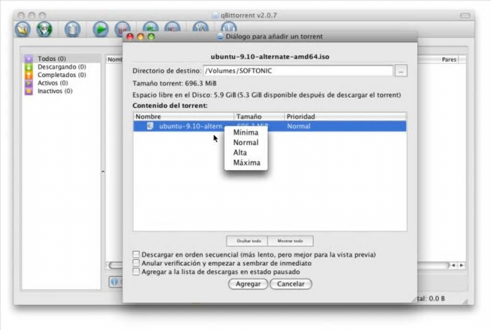Zoom the add torrent dialog green button

tap(151, 37)
